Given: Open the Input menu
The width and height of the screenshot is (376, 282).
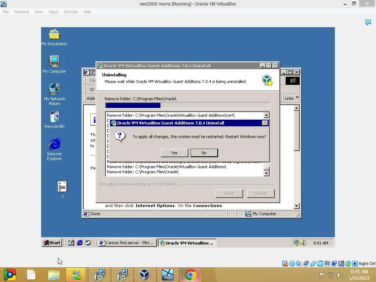Looking at the screenshot, I should 53,12.
